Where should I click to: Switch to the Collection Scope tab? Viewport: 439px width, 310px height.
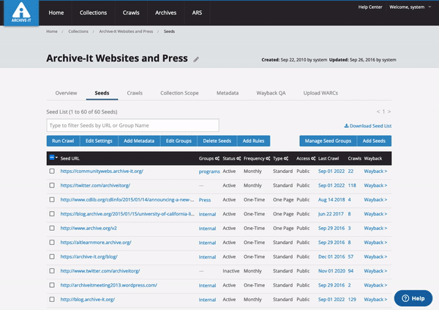pyautogui.click(x=179, y=94)
